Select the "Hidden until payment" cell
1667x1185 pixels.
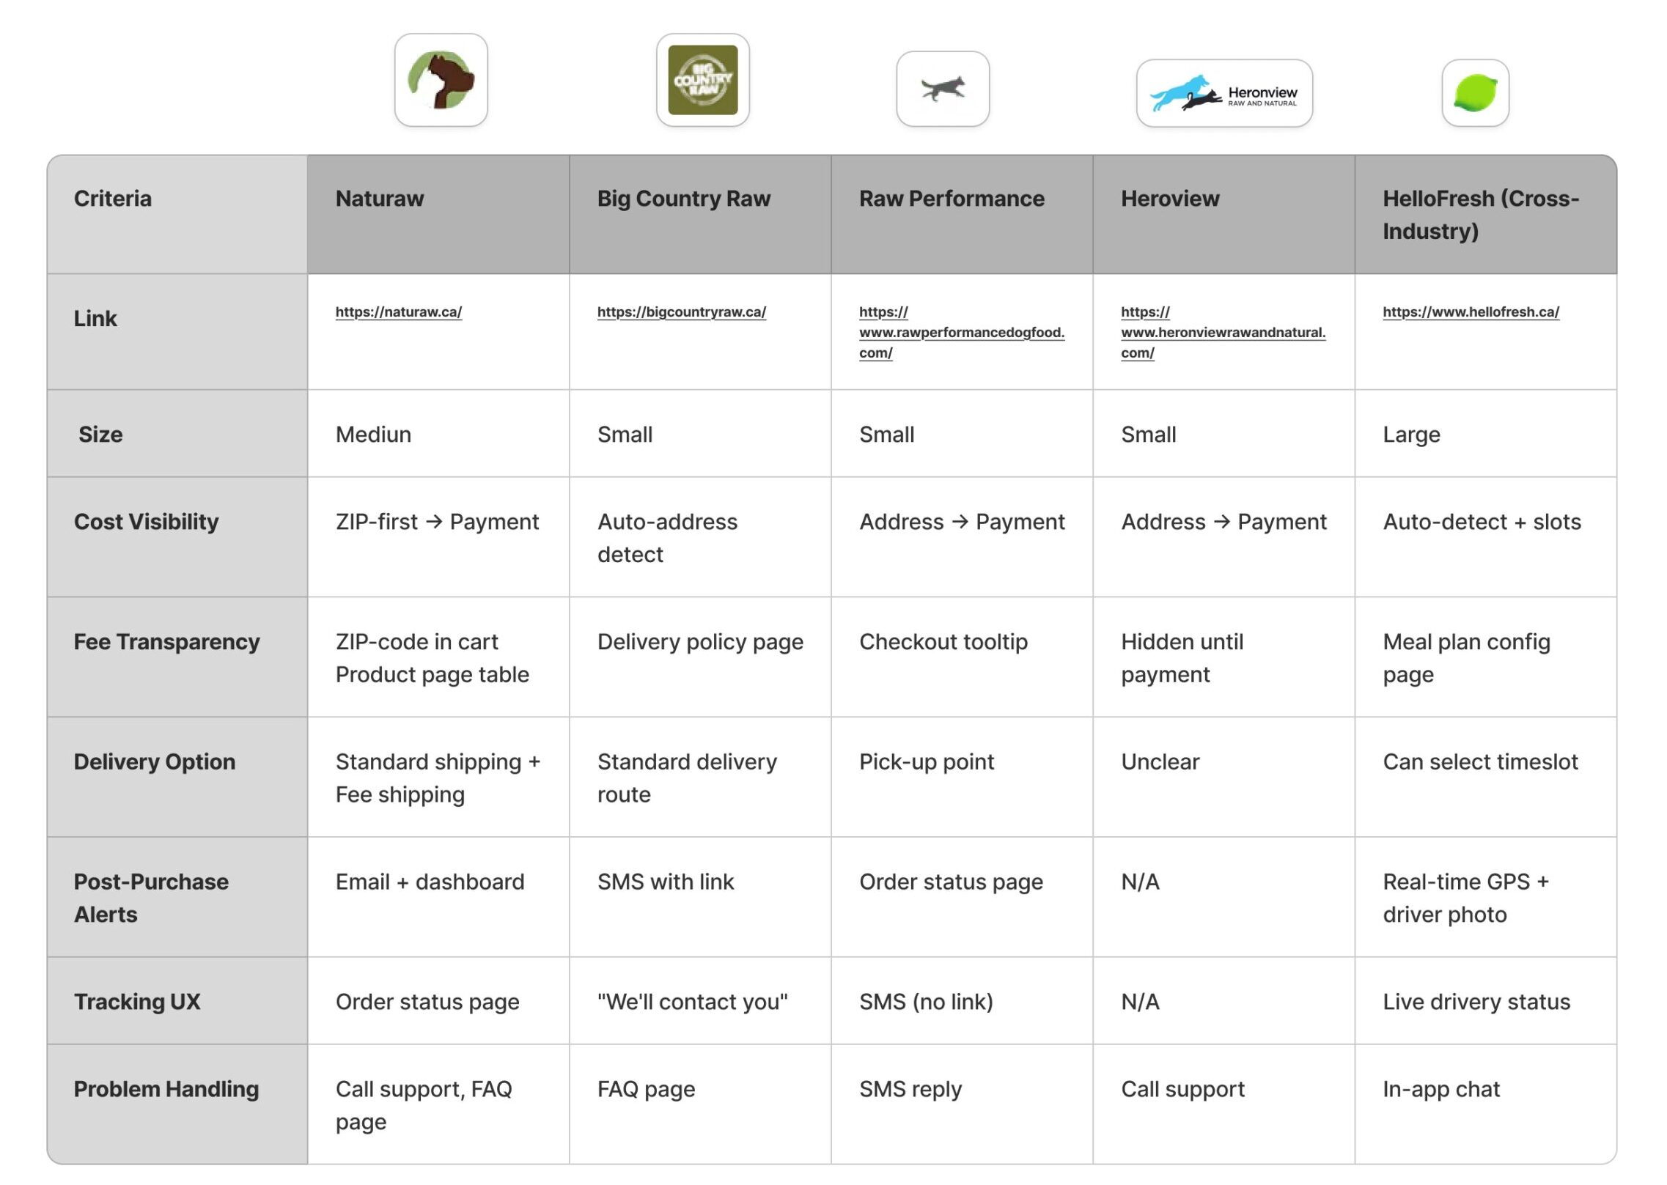(1182, 657)
